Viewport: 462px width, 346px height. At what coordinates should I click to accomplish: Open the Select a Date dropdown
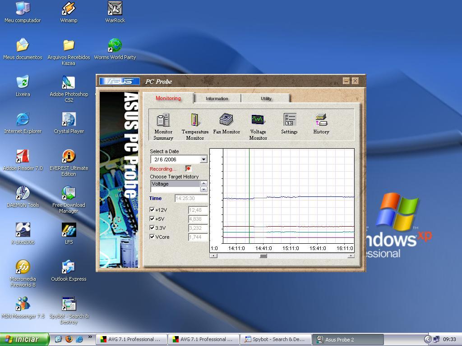203,159
